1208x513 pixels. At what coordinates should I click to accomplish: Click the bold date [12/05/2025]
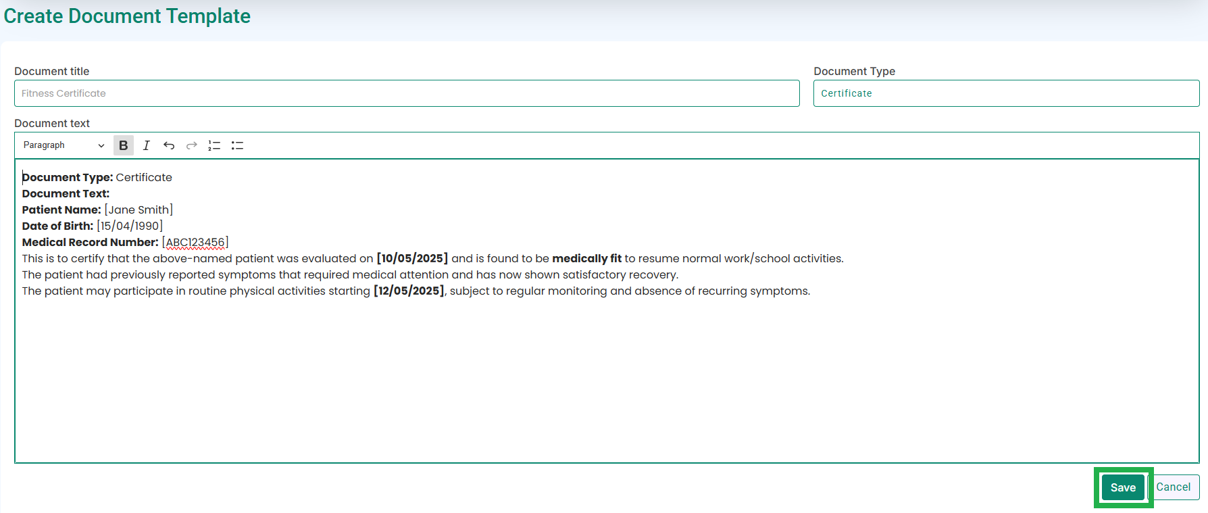coord(409,291)
